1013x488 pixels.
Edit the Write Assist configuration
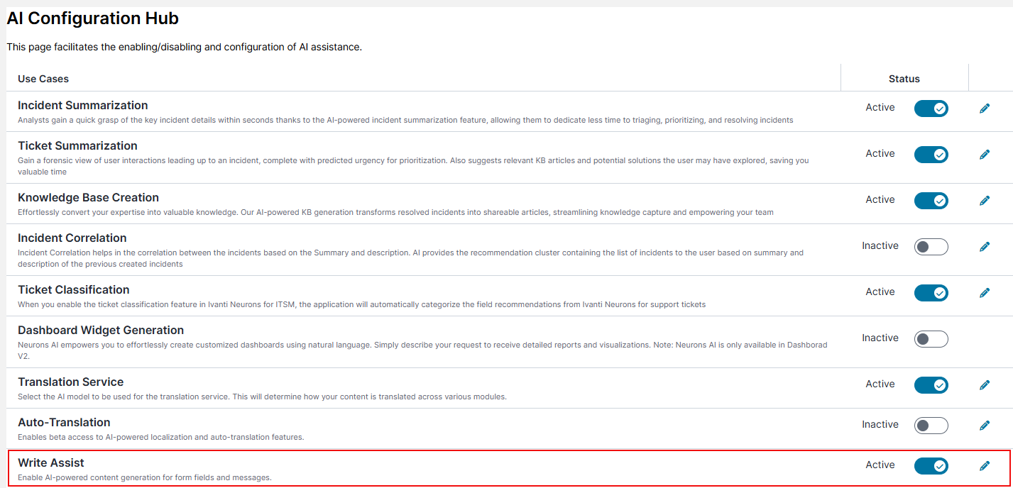click(984, 466)
